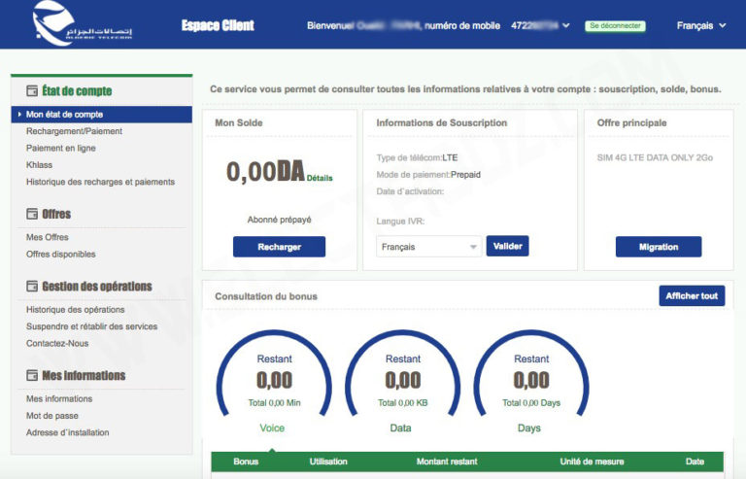
Task: Click the Gestion des opérations section icon
Action: coord(32,286)
